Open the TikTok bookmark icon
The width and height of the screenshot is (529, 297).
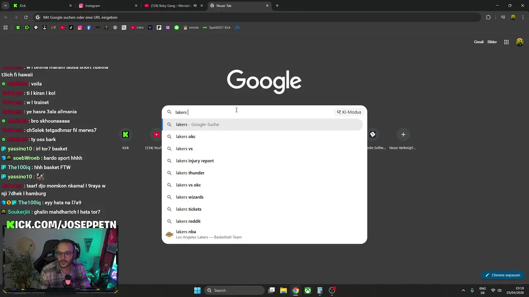tap(71, 28)
